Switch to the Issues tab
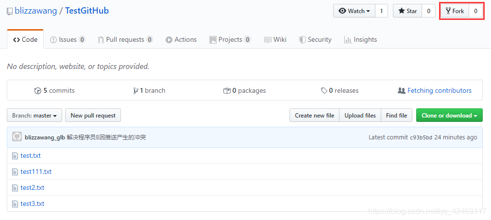Image resolution: width=491 pixels, height=220 pixels. (68, 40)
